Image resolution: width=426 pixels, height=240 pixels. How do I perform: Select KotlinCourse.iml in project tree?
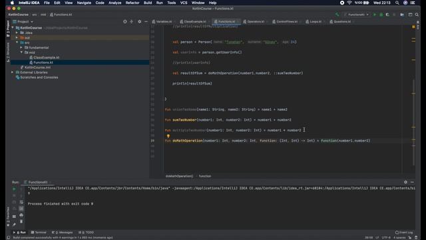coord(37,67)
